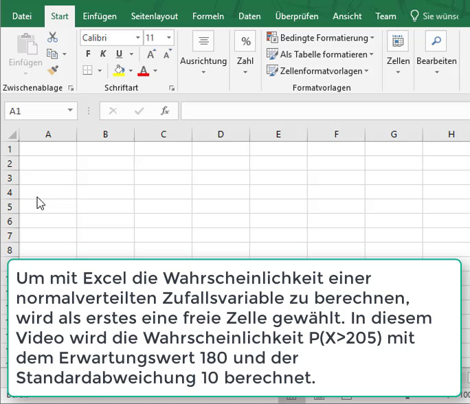The image size is (470, 404).
Task: Open the Calibri font name dropdown
Action: (137, 38)
